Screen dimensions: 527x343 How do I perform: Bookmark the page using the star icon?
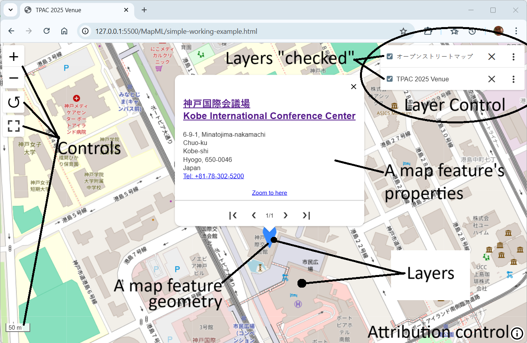(404, 31)
